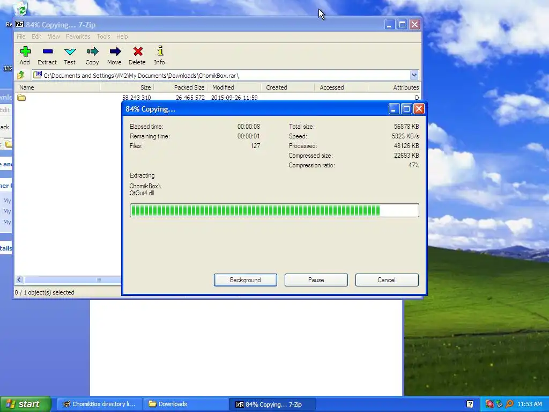The height and width of the screenshot is (412, 549).
Task: Close the Copying progress dialog
Action: (419, 109)
